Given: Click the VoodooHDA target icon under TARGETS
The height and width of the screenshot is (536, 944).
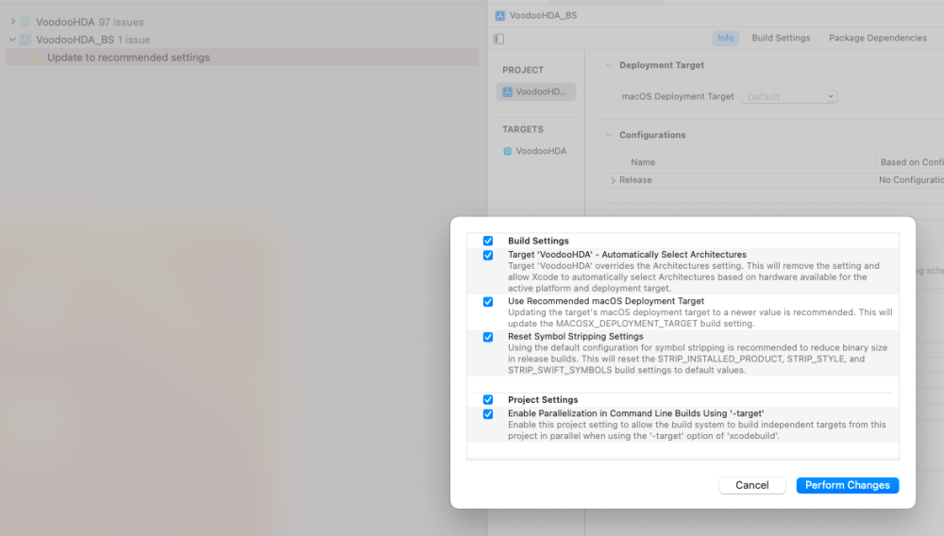Looking at the screenshot, I should tap(508, 151).
